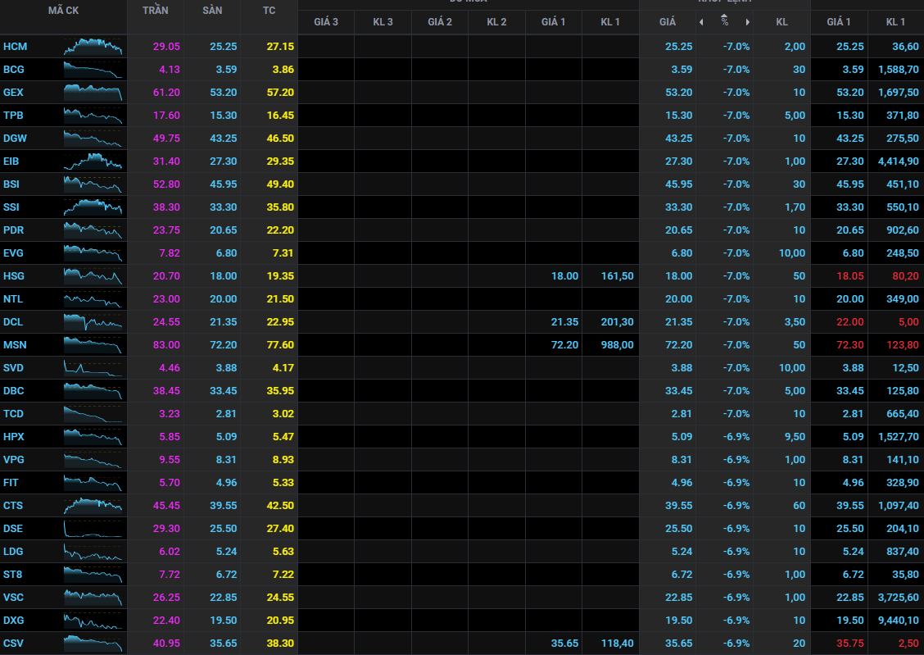Open the CTS mini chart
924x655 pixels.
(x=93, y=506)
